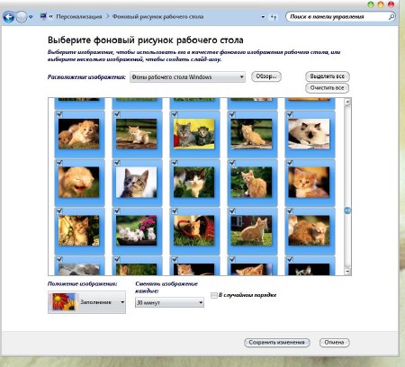Select two orange kittens meowing thumbnail
This screenshot has height=367, width=405.
[309, 230]
